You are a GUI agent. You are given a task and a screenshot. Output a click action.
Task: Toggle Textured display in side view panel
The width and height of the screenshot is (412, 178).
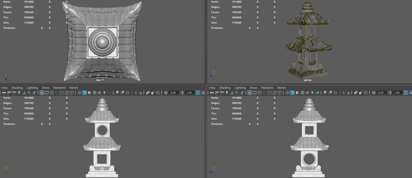307,93
